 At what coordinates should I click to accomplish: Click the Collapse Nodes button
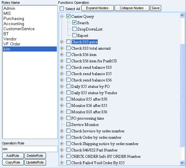coord(132,8)
